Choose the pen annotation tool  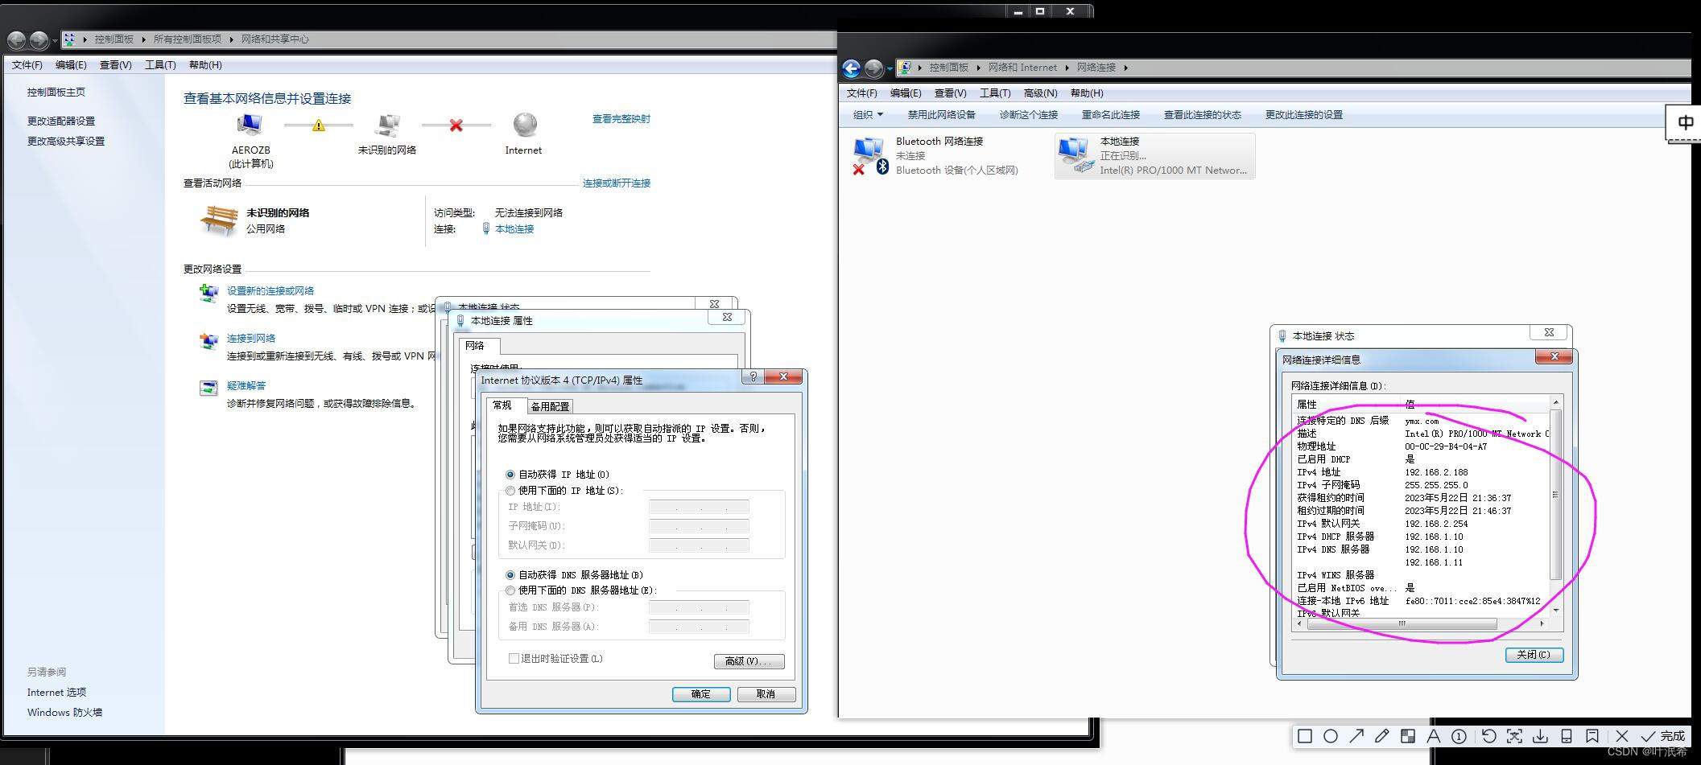(x=1382, y=736)
